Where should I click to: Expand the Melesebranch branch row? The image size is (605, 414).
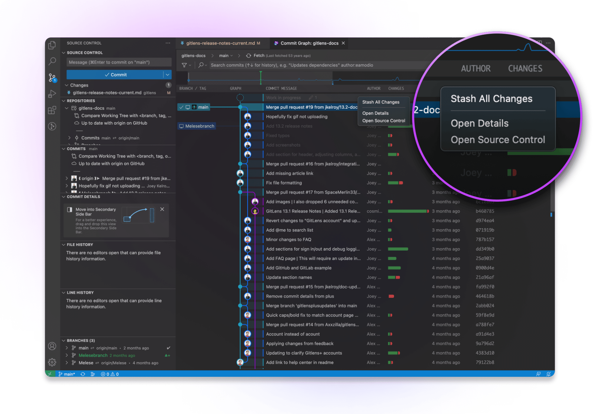point(67,355)
